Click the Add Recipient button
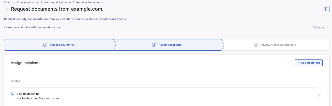This screenshot has width=332, height=106. pyautogui.click(x=309, y=63)
